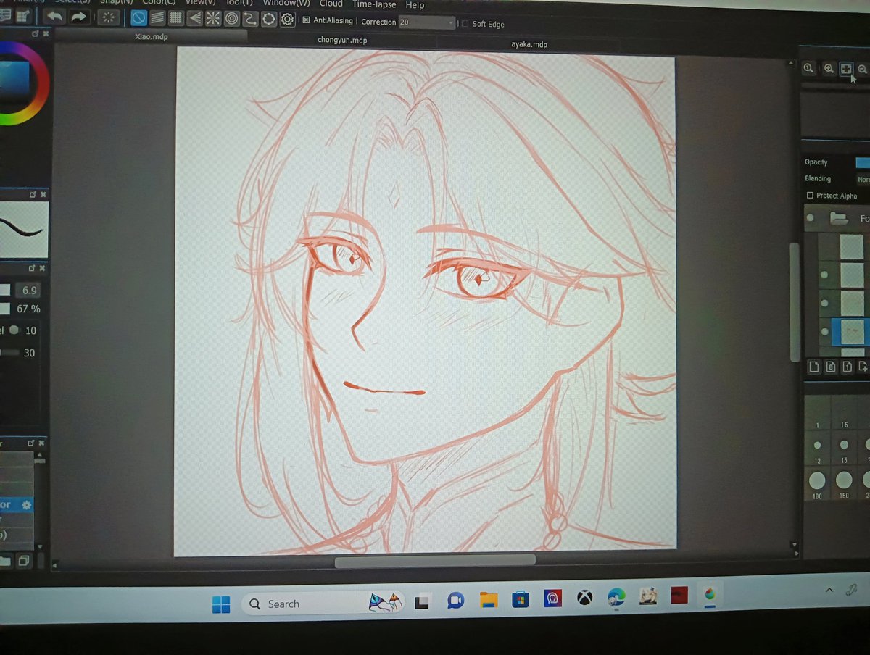
Task: Enable parallel lines snap guide
Action: click(157, 18)
